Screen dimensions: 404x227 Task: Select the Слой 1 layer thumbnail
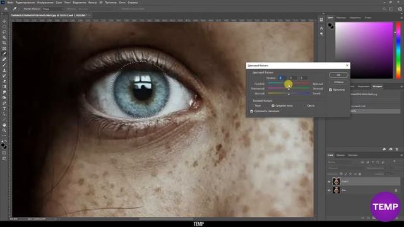click(x=336, y=182)
